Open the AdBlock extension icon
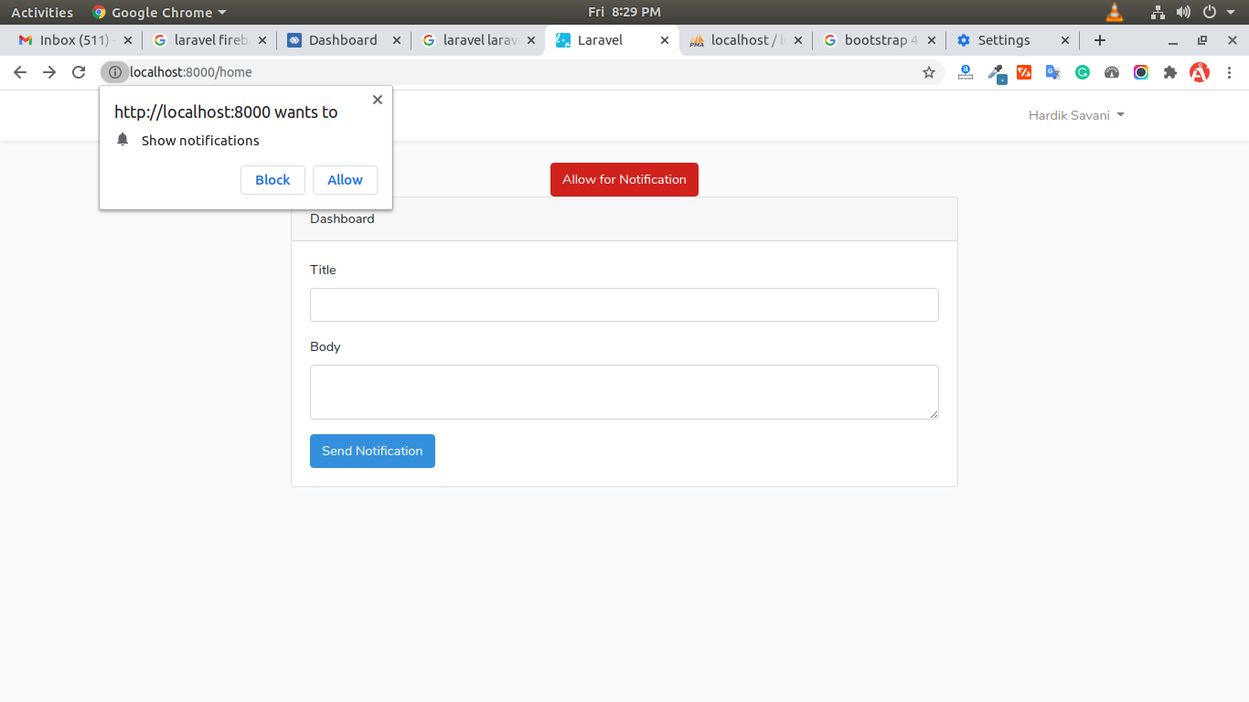This screenshot has width=1249, height=702. coord(1200,71)
